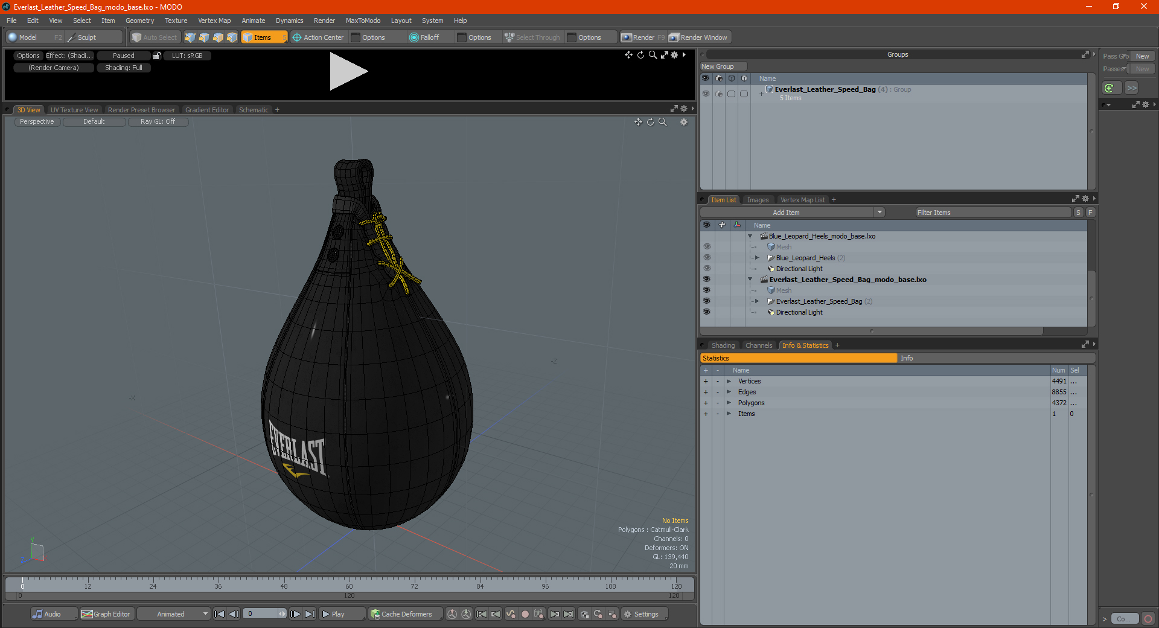Click render preview maximize icon
The width and height of the screenshot is (1159, 628).
(x=664, y=55)
